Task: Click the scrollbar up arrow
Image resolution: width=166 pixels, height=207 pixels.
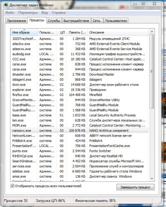Action: coord(152,32)
